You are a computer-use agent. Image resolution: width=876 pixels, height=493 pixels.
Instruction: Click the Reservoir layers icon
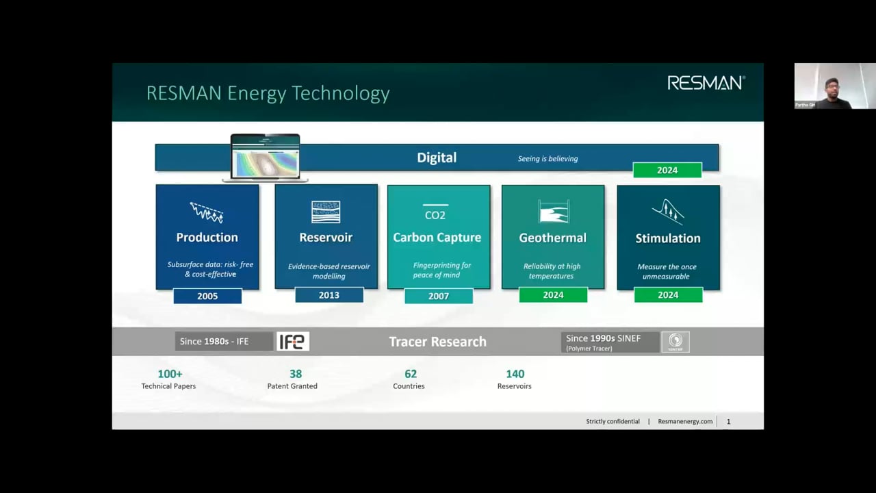point(326,212)
